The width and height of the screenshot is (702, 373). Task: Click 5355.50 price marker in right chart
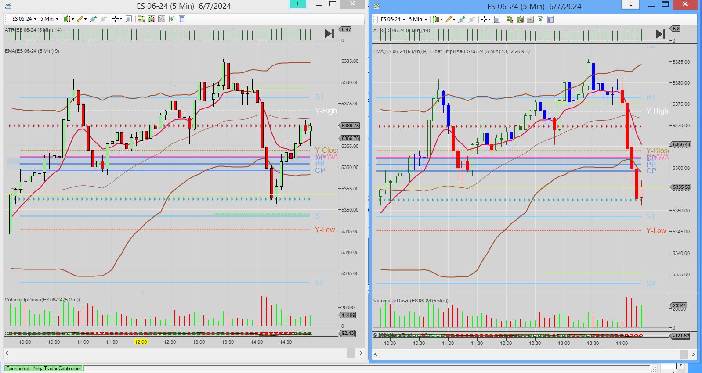tap(681, 187)
